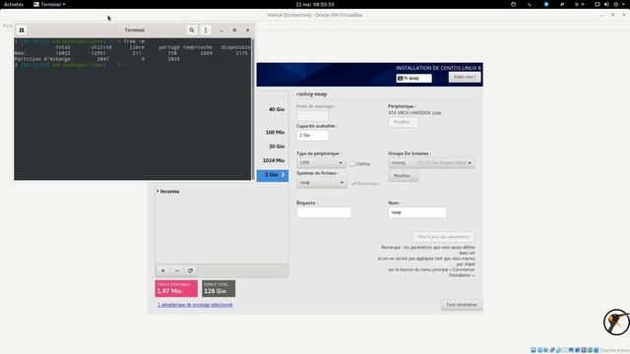Open the Groupe de Volumes rootvg dropdown
630x354 pixels.
(431, 163)
